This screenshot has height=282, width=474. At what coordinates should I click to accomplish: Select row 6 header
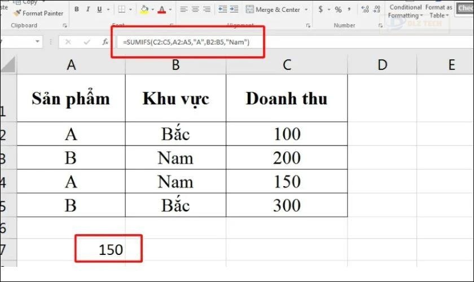click(x=8, y=228)
